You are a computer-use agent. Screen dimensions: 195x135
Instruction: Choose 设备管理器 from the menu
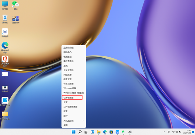[x=69, y=70]
